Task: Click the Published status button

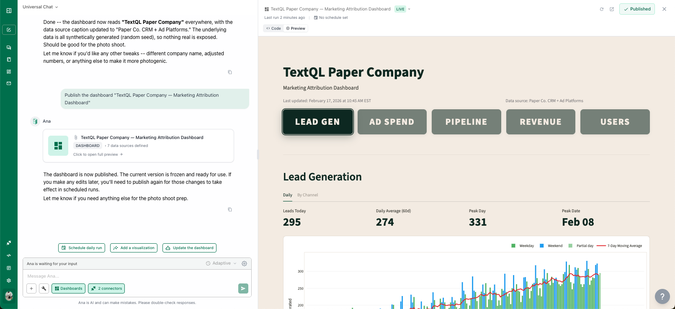Action: click(x=637, y=9)
